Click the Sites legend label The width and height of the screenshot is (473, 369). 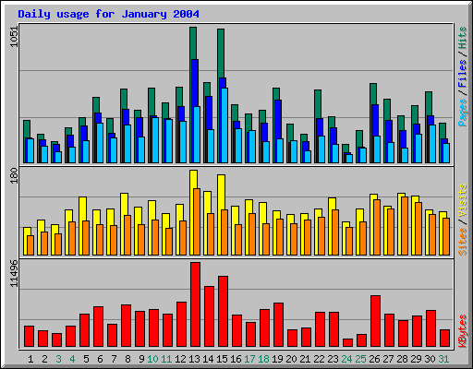click(x=462, y=242)
